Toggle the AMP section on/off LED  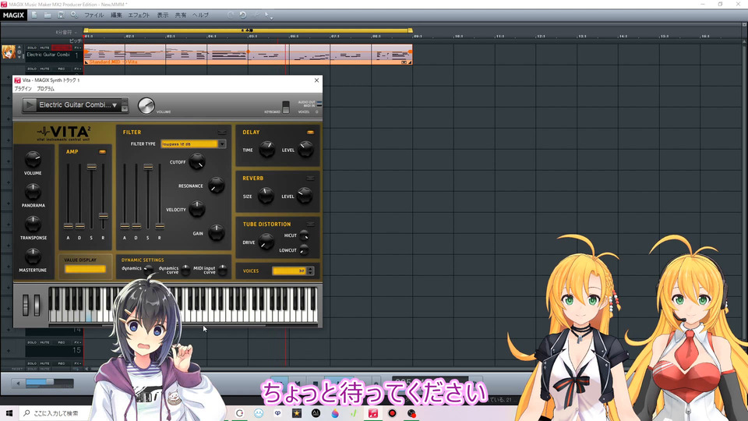tap(102, 152)
